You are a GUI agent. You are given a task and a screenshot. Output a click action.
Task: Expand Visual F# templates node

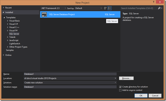point(8,31)
